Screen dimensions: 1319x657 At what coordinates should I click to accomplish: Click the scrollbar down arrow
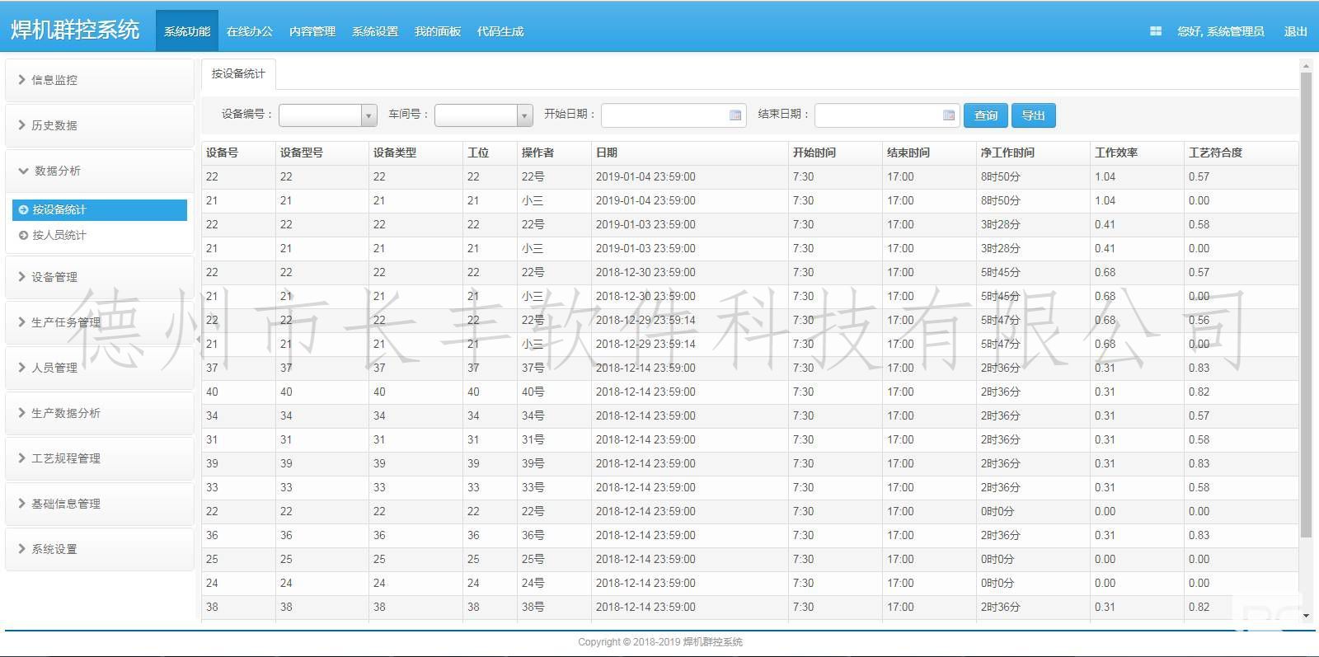(x=1306, y=615)
